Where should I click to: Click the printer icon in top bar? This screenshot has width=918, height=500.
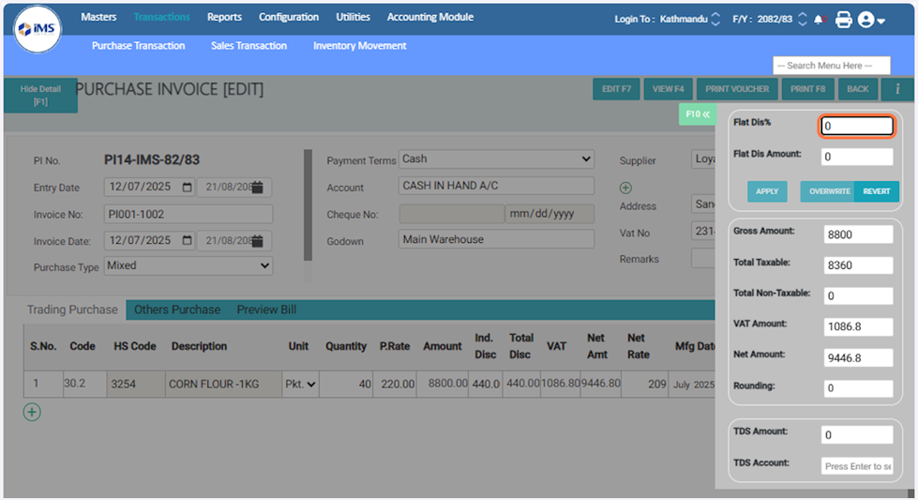coord(843,19)
